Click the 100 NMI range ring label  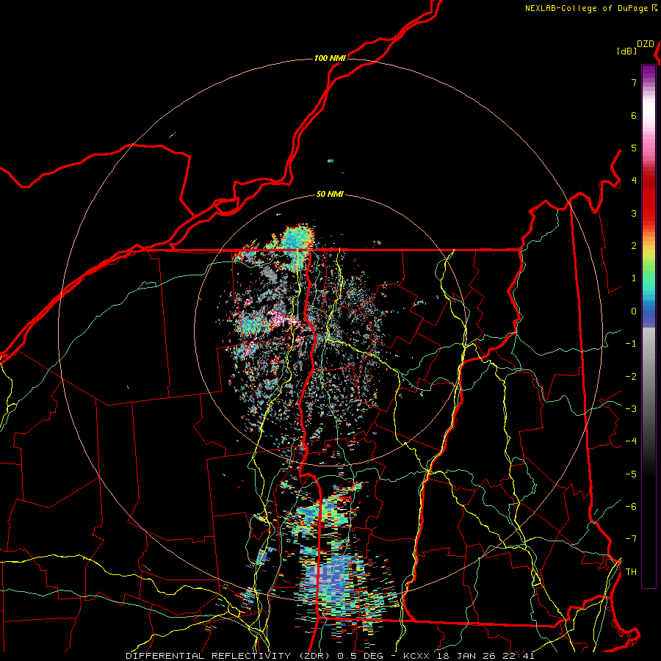[x=330, y=58]
